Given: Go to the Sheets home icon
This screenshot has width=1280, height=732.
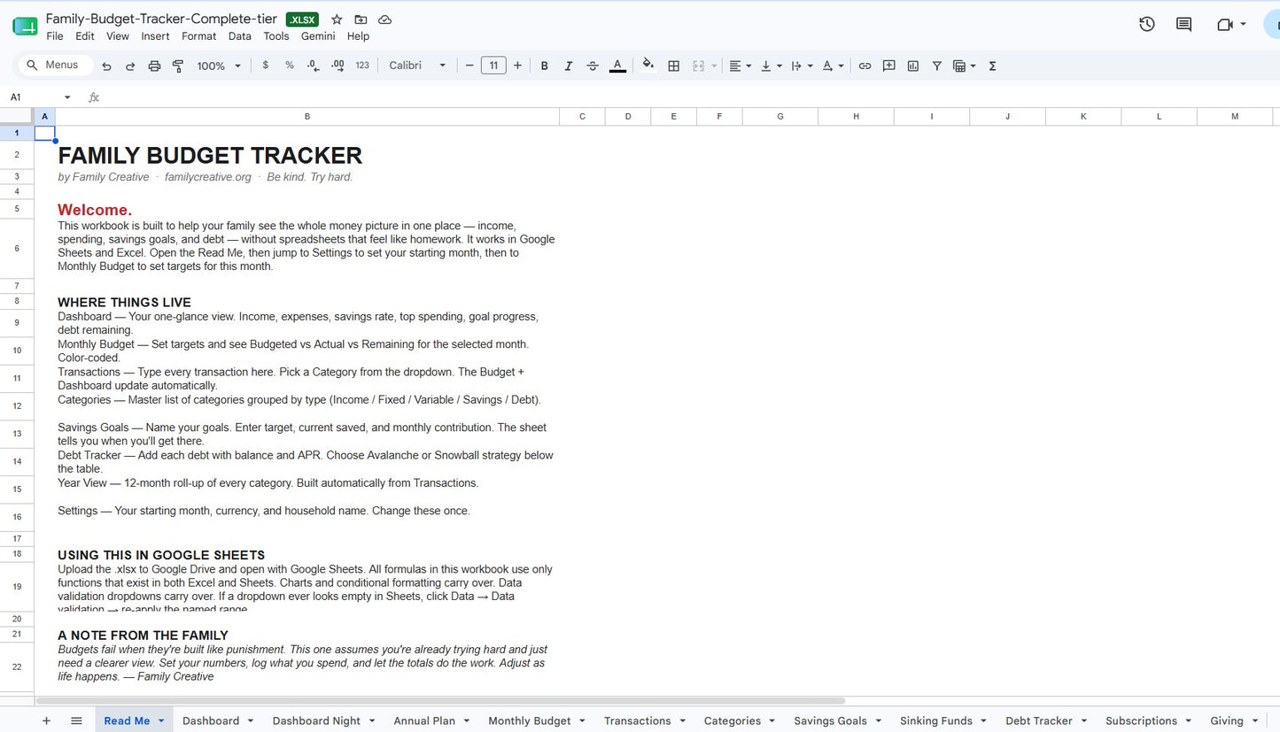Looking at the screenshot, I should pos(25,27).
